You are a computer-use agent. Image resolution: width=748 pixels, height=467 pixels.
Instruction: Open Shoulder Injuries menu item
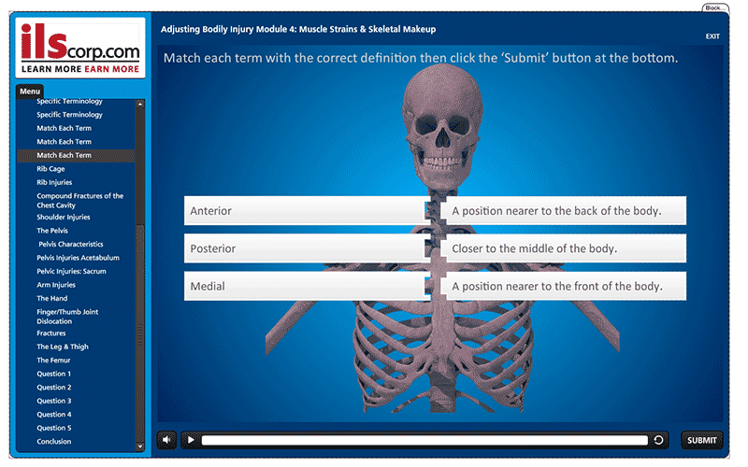64,217
